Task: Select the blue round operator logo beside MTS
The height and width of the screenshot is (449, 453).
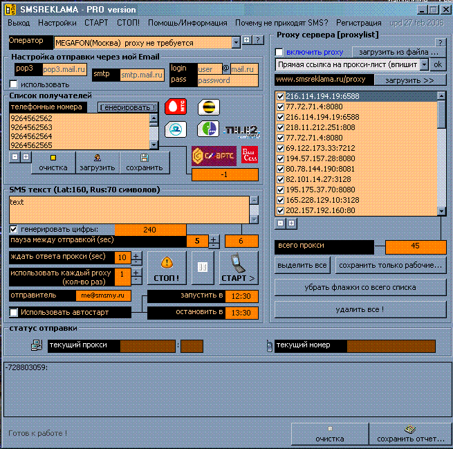Action: click(176, 129)
